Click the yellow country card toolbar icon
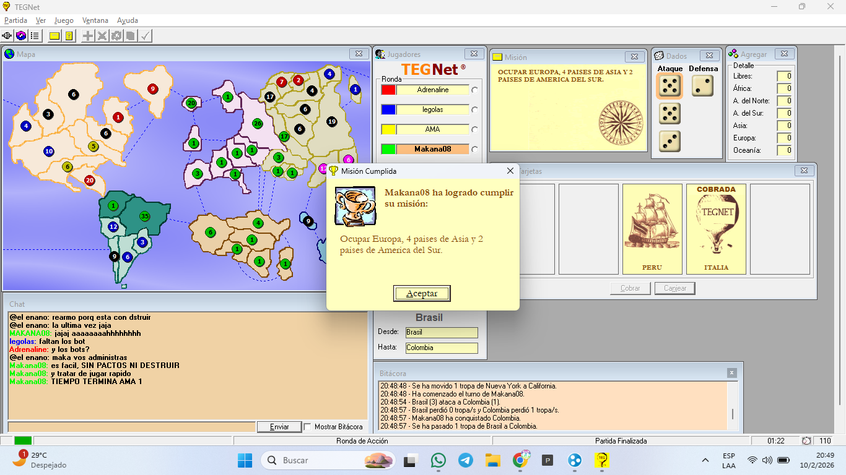 point(69,36)
